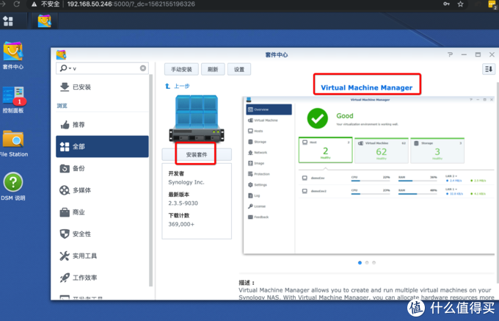Viewport: 499px width, 321px height.
Task: Click the search magnifier dropdown icon
Action: (65, 68)
